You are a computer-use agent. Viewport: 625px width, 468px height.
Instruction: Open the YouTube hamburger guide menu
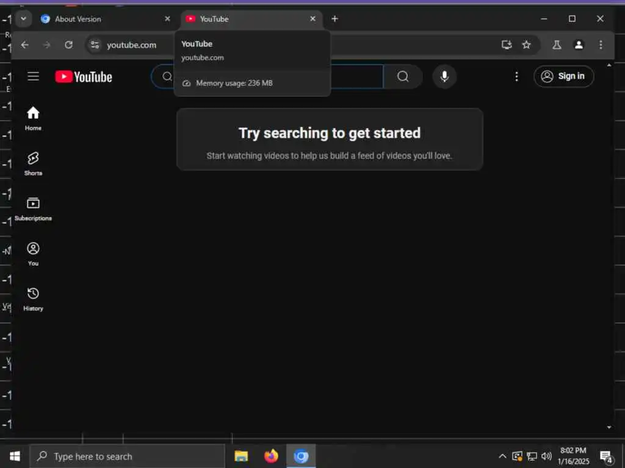pyautogui.click(x=33, y=76)
